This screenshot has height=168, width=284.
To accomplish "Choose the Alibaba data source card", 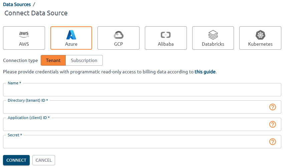I will [x=166, y=38].
